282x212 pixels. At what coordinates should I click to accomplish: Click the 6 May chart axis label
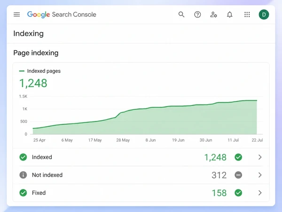click(67, 140)
